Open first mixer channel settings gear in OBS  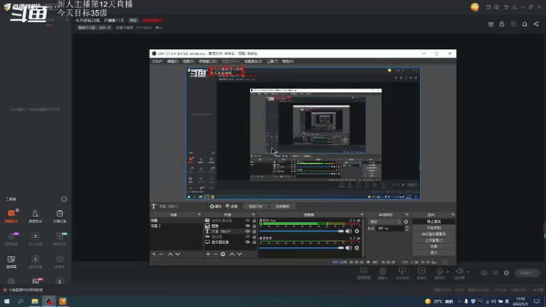click(x=356, y=231)
